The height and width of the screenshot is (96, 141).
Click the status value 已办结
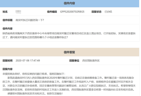pyautogui.click(x=108, y=12)
